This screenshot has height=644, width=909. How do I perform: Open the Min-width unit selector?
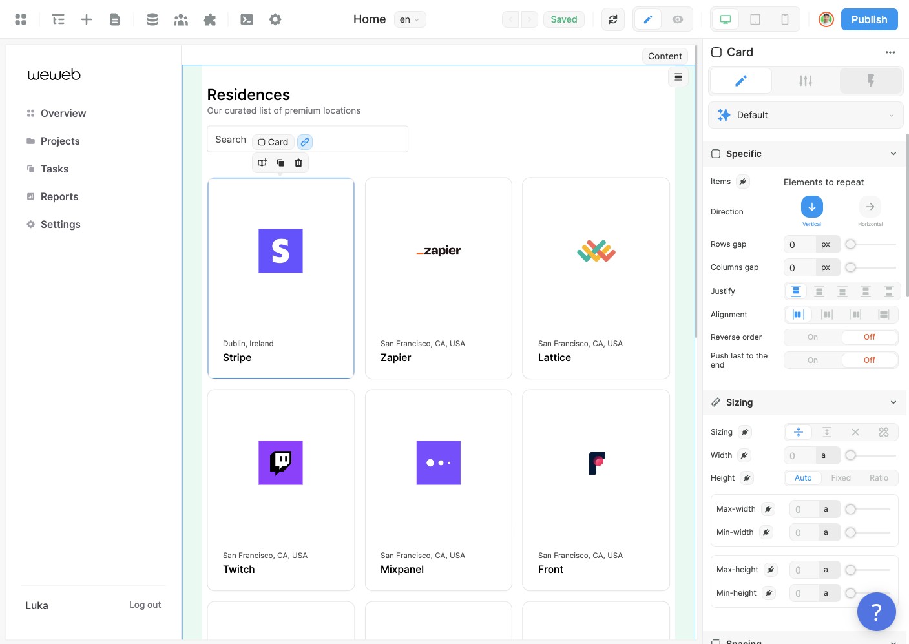click(x=829, y=532)
